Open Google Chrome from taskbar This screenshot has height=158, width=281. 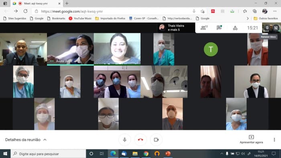coord(146,154)
